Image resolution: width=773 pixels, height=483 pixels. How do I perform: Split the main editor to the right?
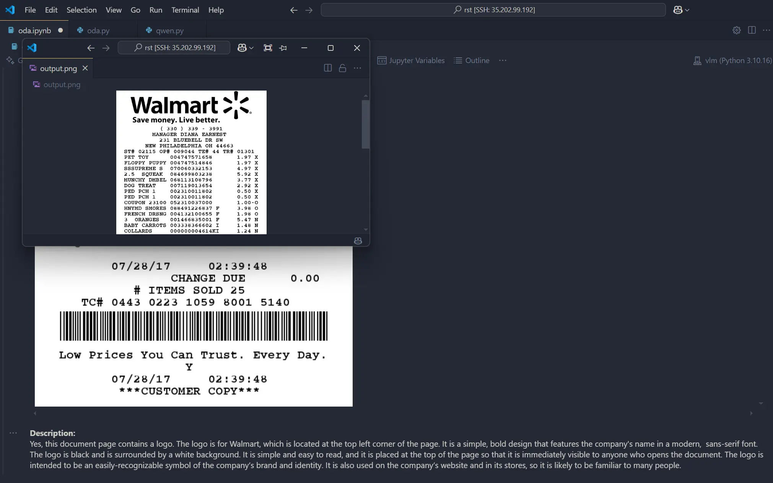coord(752,30)
